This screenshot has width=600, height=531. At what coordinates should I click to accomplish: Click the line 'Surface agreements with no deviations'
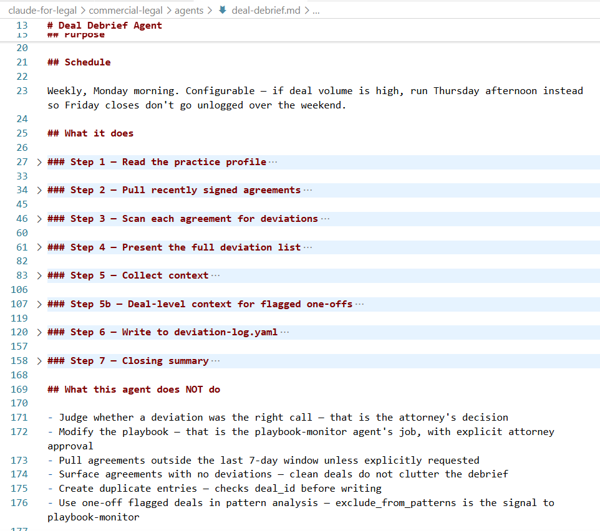tap(278, 474)
